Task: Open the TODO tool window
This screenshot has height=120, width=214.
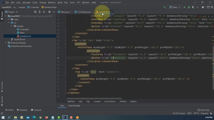Action: pyautogui.click(x=9, y=110)
